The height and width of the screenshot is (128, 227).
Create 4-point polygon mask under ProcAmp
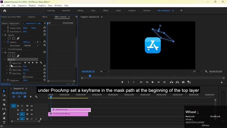[x=13, y=56]
